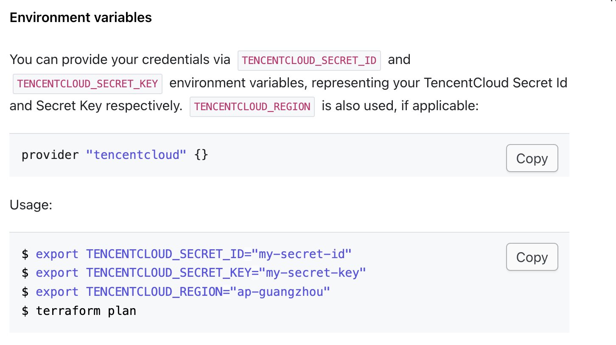Select the TENCENTCLOUD_SECRET_ID inline code tag

pyautogui.click(x=309, y=60)
